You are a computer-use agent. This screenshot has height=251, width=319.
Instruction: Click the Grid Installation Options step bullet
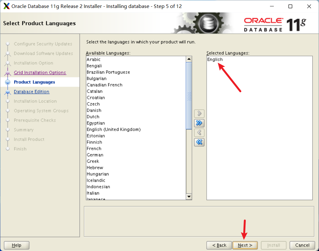pos(8,73)
